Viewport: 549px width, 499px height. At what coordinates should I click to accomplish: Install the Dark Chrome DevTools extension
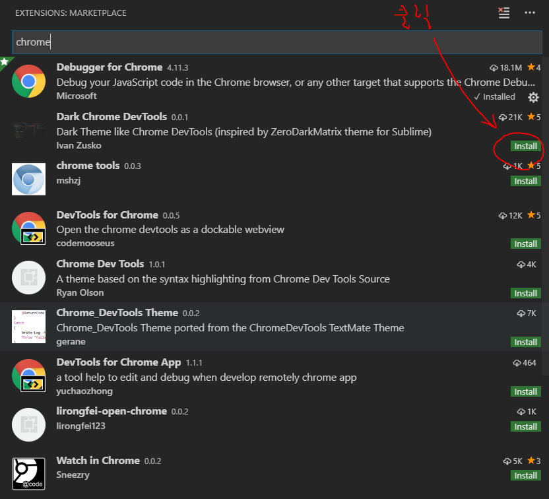click(525, 146)
